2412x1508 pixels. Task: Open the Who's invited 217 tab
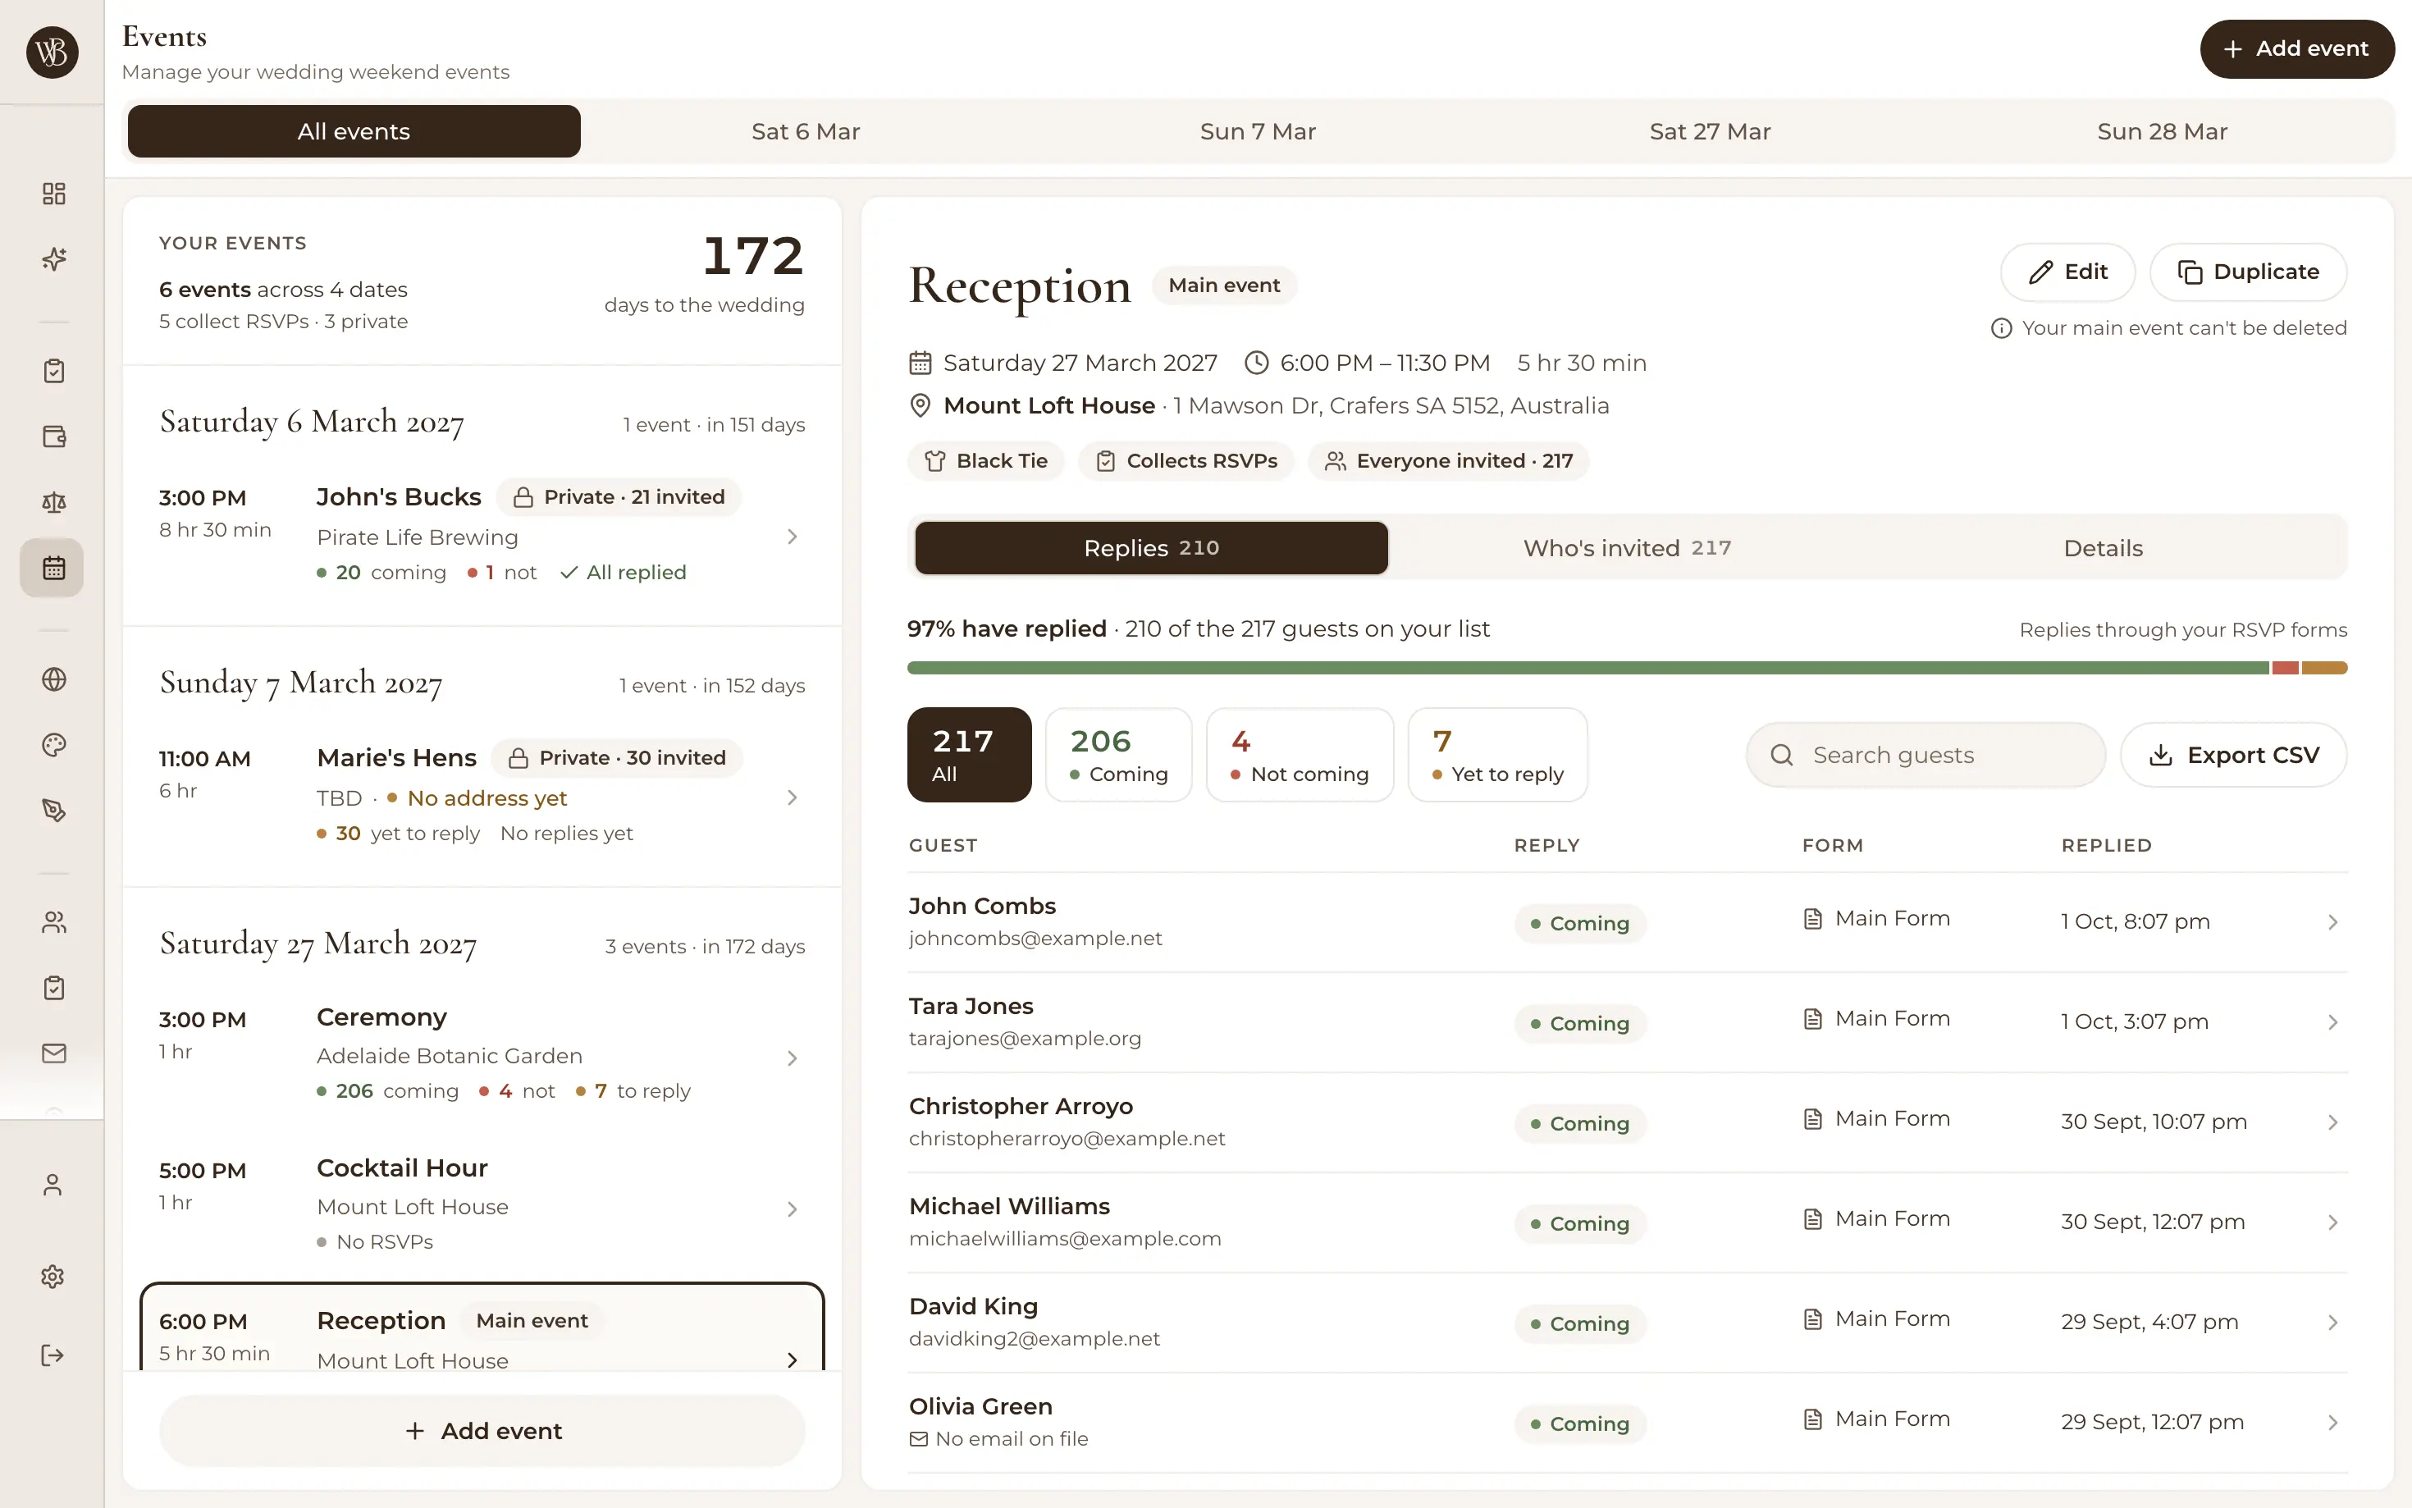(x=1626, y=547)
